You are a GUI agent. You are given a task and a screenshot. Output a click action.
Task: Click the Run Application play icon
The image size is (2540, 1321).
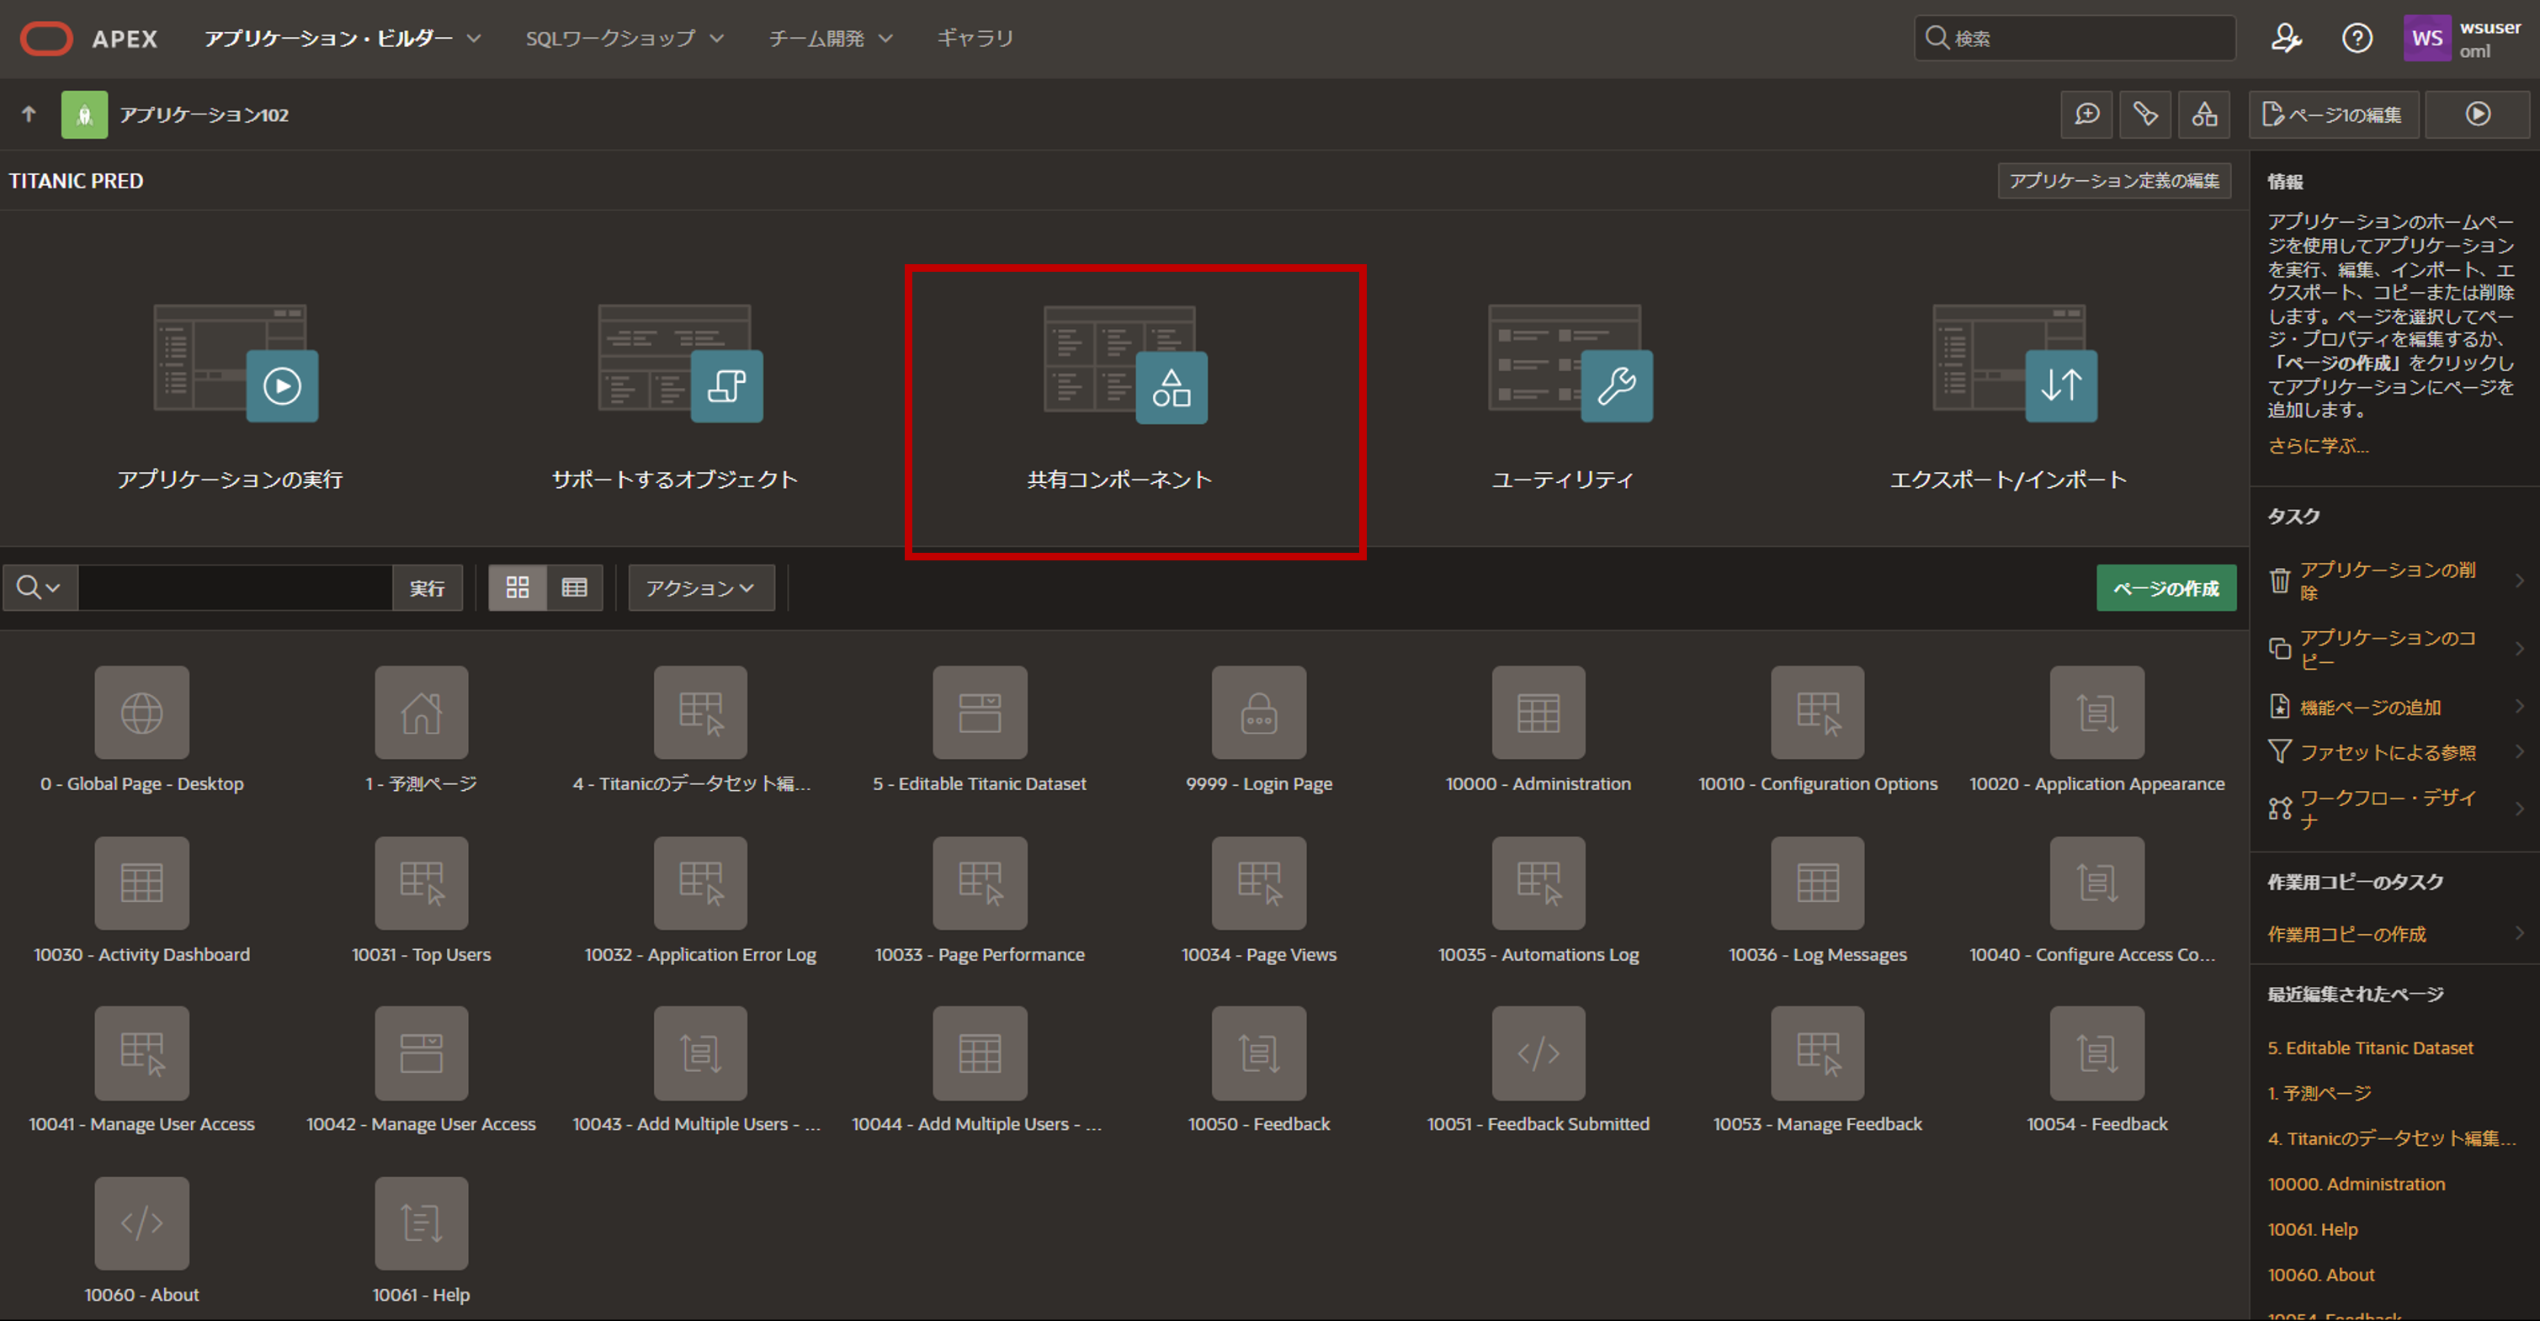tap(282, 385)
